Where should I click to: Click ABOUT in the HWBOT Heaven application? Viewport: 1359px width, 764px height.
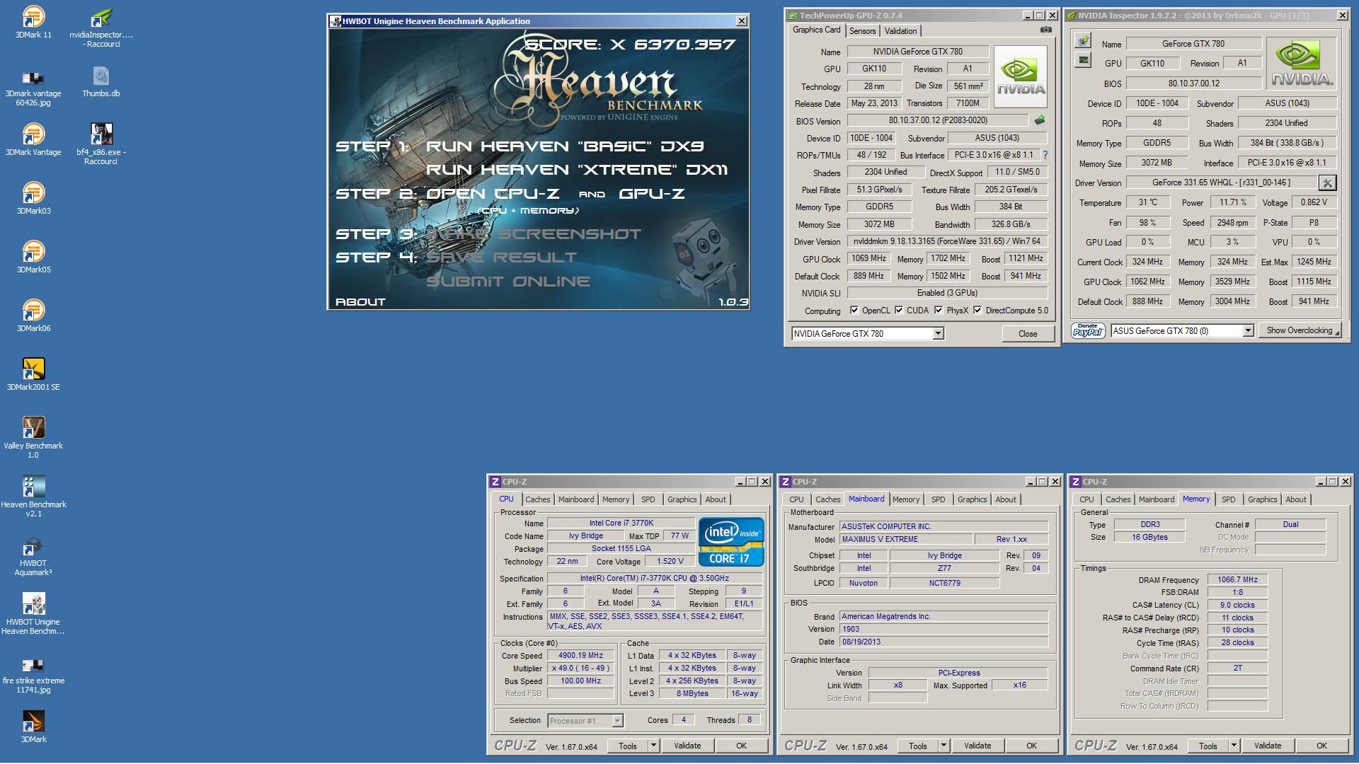pos(360,301)
